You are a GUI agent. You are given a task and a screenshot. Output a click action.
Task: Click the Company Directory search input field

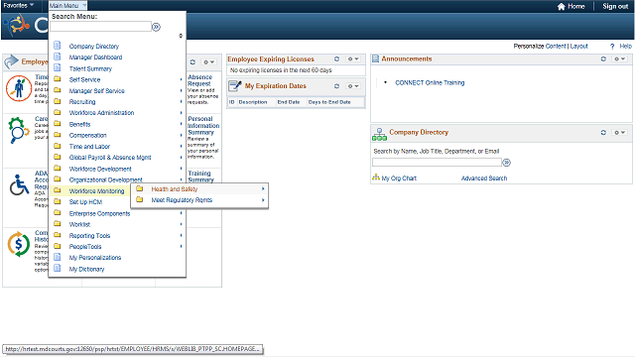[437, 163]
